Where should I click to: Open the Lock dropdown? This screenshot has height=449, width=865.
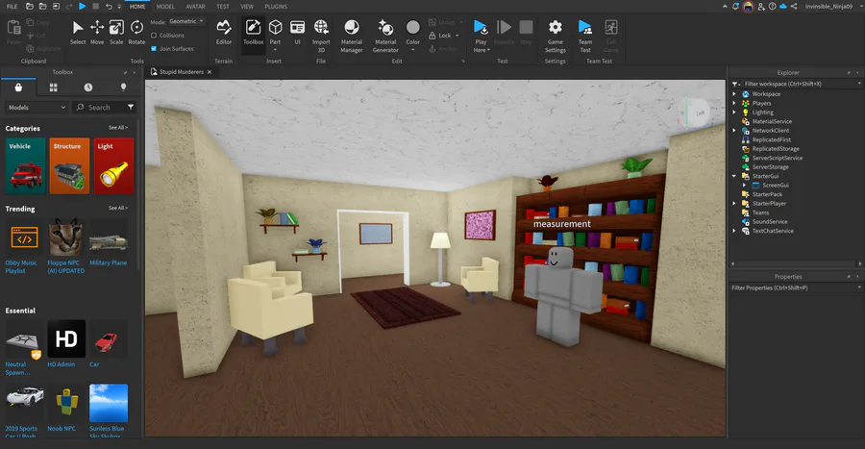point(457,36)
